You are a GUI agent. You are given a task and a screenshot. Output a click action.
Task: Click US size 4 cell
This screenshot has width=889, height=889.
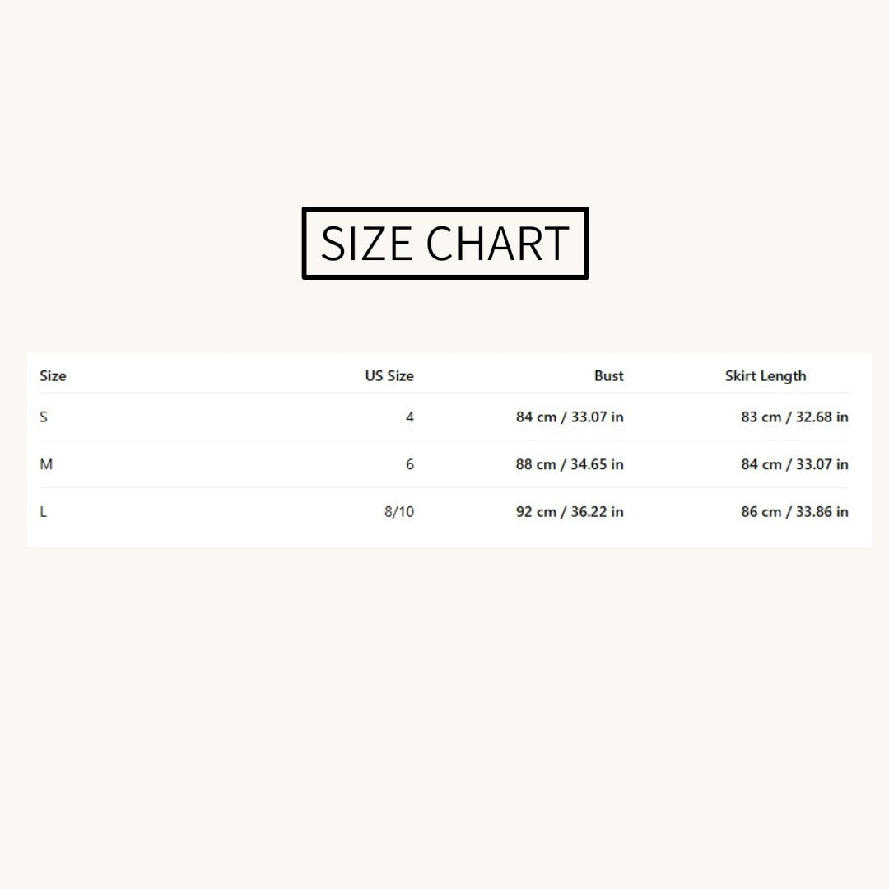click(x=410, y=417)
